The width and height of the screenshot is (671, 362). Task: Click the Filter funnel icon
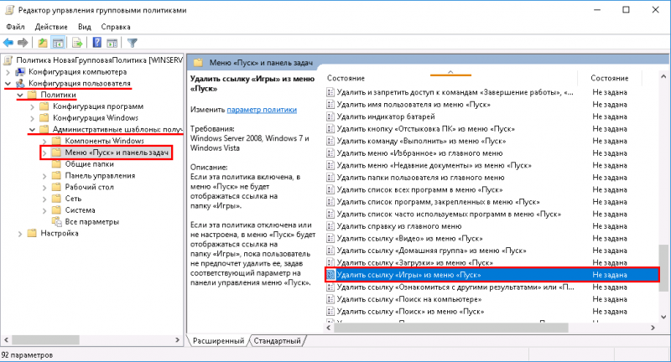(x=133, y=43)
